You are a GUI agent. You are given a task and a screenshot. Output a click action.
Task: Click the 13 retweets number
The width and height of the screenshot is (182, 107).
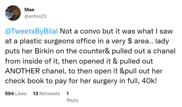point(36,93)
